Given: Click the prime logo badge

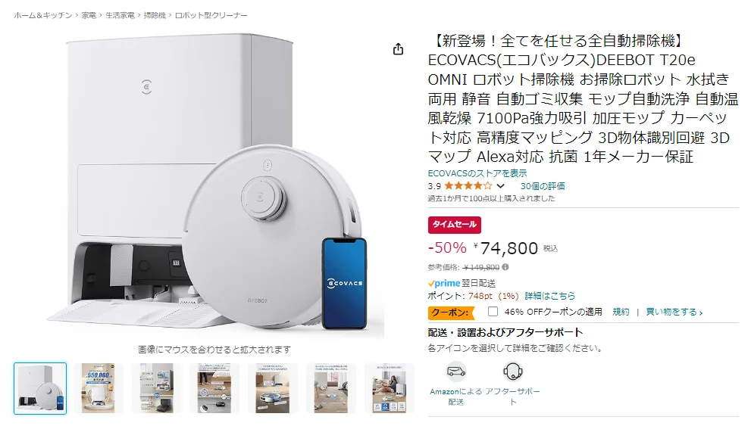Looking at the screenshot, I should tap(444, 284).
